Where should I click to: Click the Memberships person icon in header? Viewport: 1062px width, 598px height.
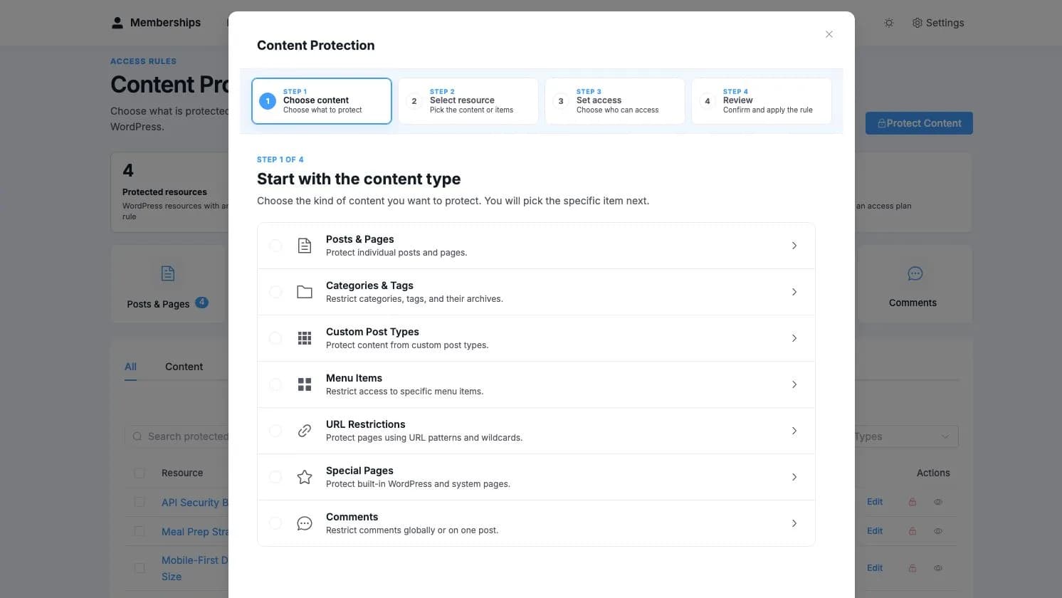(117, 23)
